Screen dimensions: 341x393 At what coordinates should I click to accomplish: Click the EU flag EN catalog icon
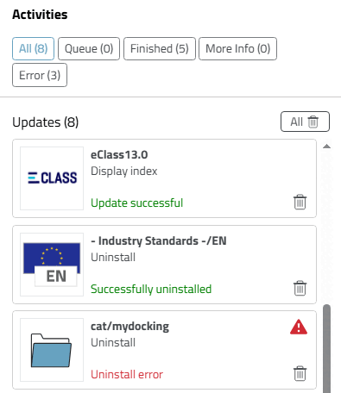[52, 265]
